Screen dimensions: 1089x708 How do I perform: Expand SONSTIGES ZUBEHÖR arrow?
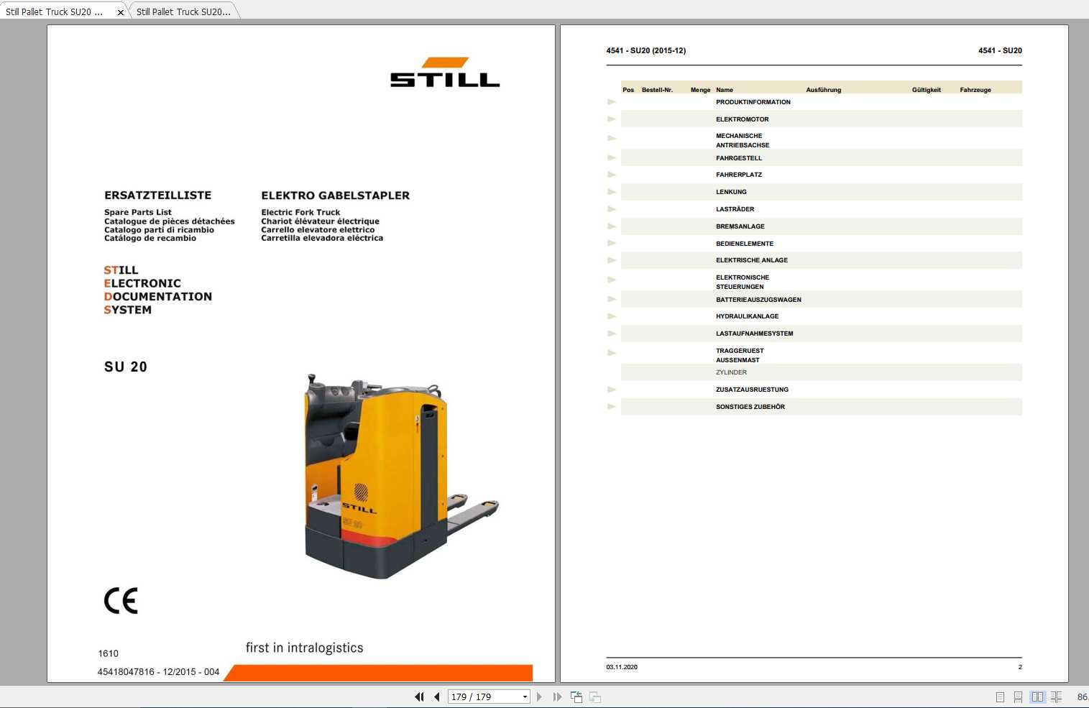click(x=612, y=407)
